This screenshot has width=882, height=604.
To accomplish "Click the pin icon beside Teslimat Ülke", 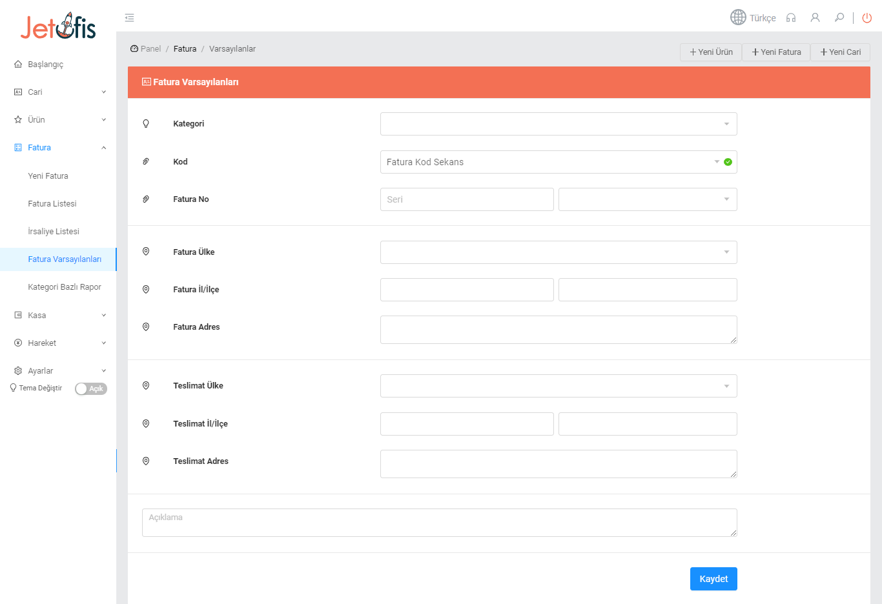I will (x=146, y=386).
